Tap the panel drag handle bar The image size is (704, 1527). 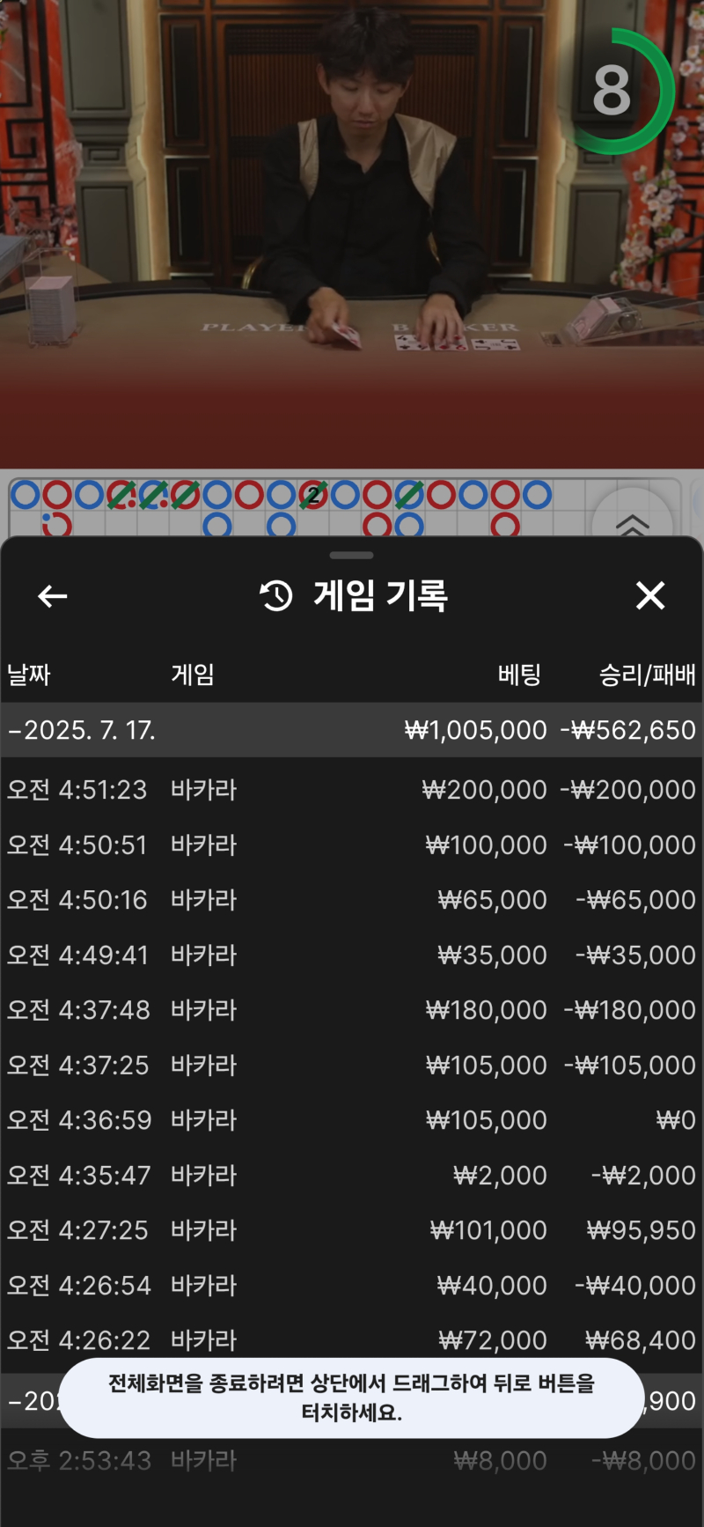click(x=352, y=556)
